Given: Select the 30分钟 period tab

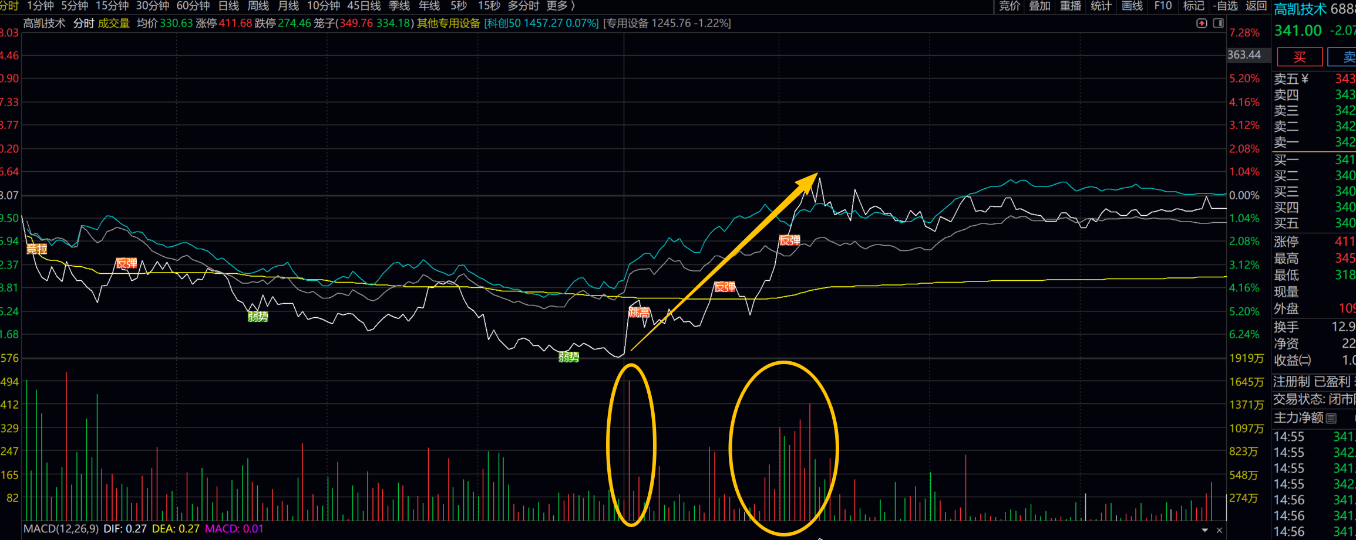Looking at the screenshot, I should click(x=153, y=6).
